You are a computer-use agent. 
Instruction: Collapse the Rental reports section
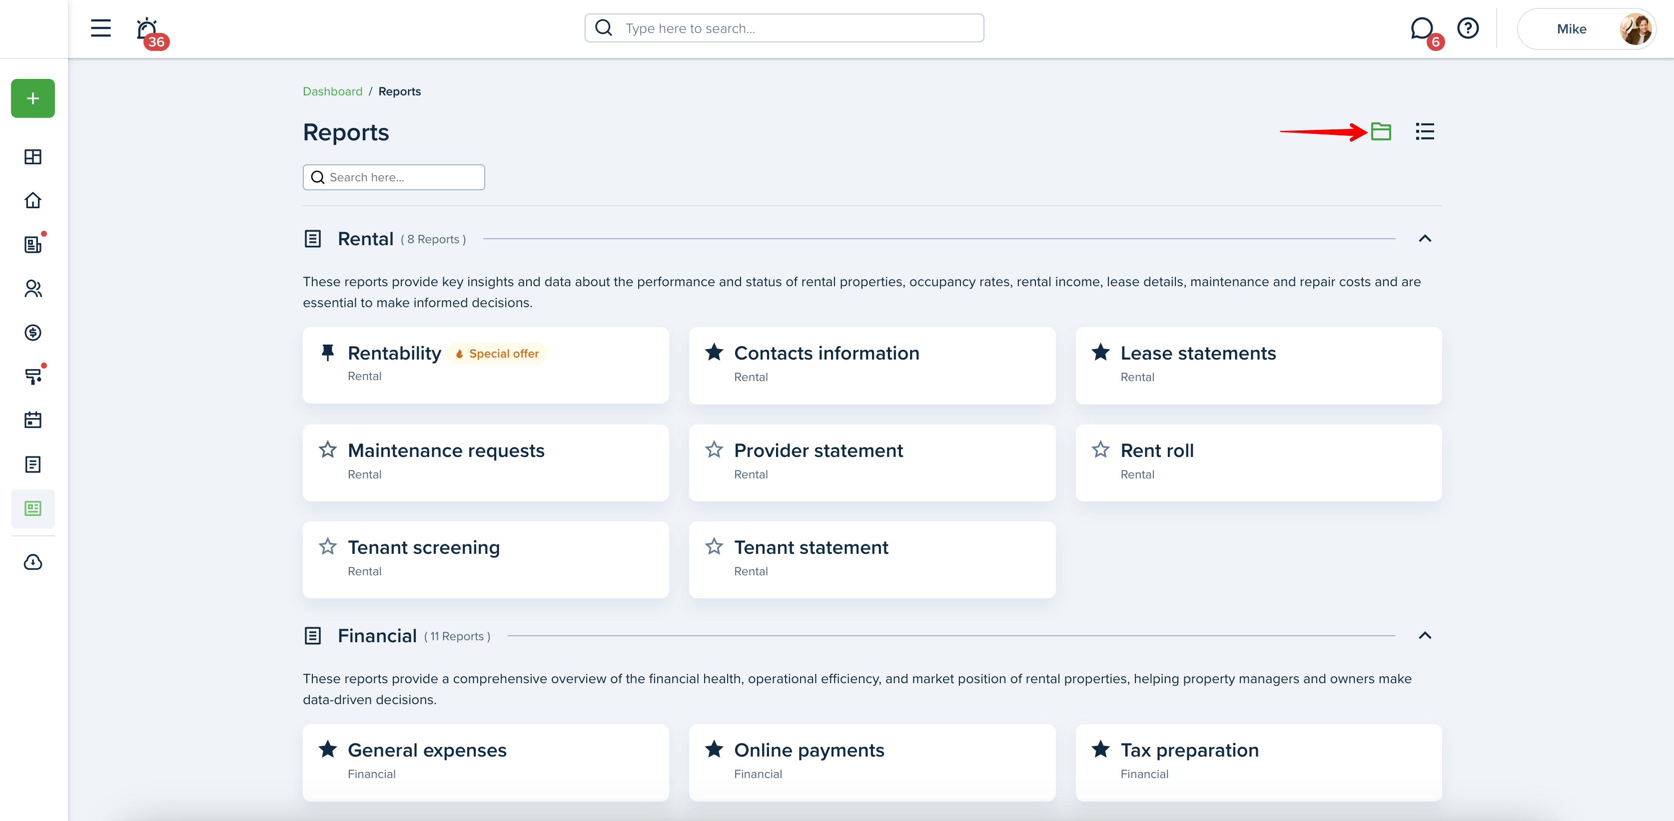point(1425,238)
